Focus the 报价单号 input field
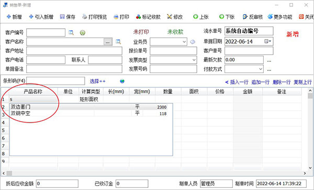Viewport: 314px width, 190px height. tap(173, 51)
